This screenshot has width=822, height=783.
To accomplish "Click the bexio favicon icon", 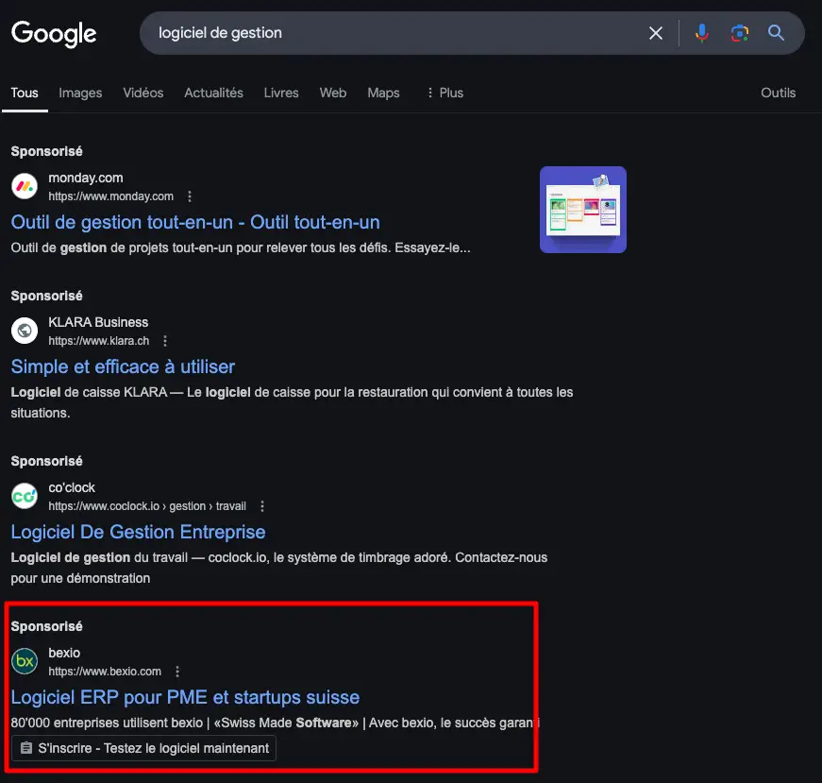I will [x=24, y=660].
